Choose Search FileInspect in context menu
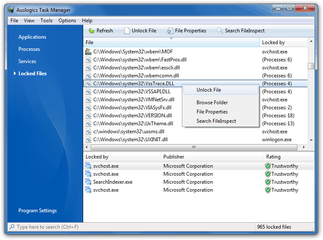The image size is (323, 240). [x=221, y=121]
